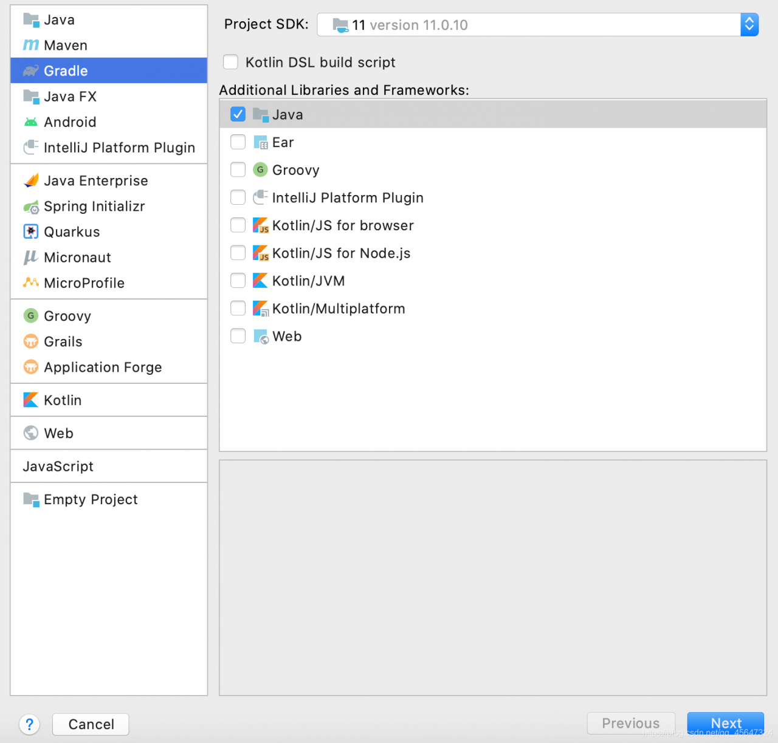The width and height of the screenshot is (778, 743).
Task: Uncheck the Java framework checkbox
Action: (238, 114)
